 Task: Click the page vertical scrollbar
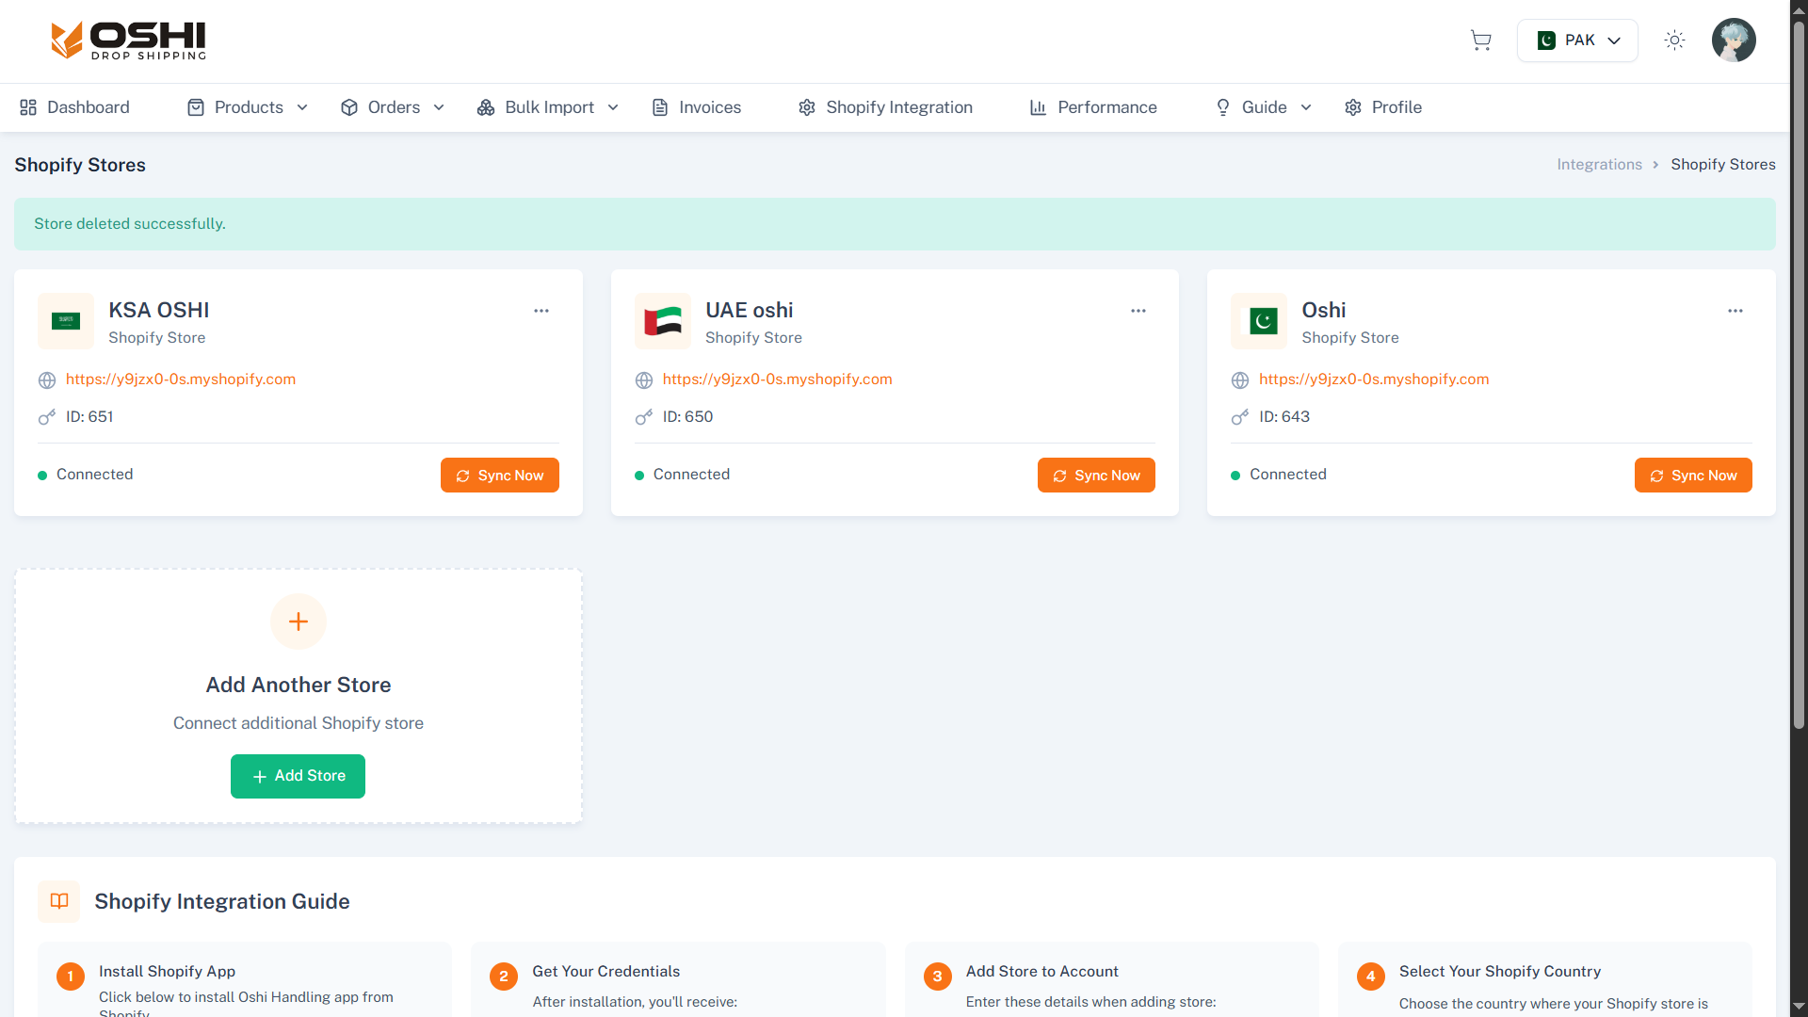tap(1799, 377)
